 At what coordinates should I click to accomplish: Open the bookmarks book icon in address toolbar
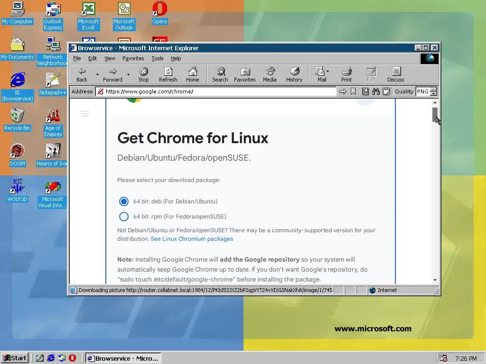pyautogui.click(x=365, y=91)
